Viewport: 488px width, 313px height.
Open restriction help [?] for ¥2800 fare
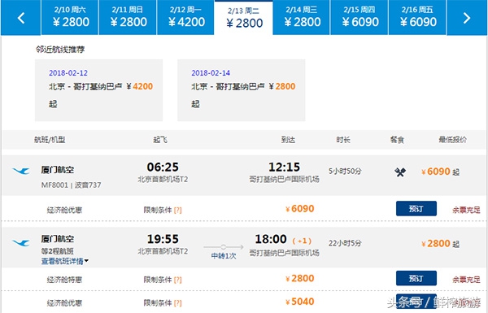[x=177, y=280]
